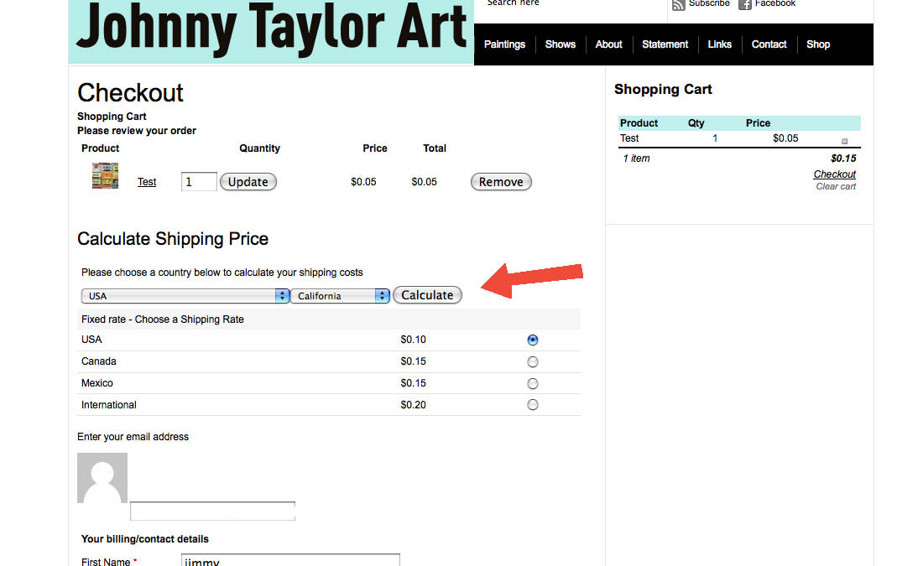Click 'Test' product name in sidebar cart
The height and width of the screenshot is (566, 897).
click(x=629, y=138)
